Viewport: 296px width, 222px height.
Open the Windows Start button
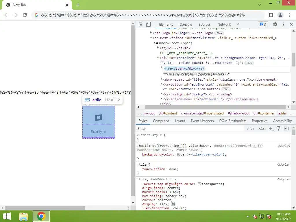tap(7, 216)
